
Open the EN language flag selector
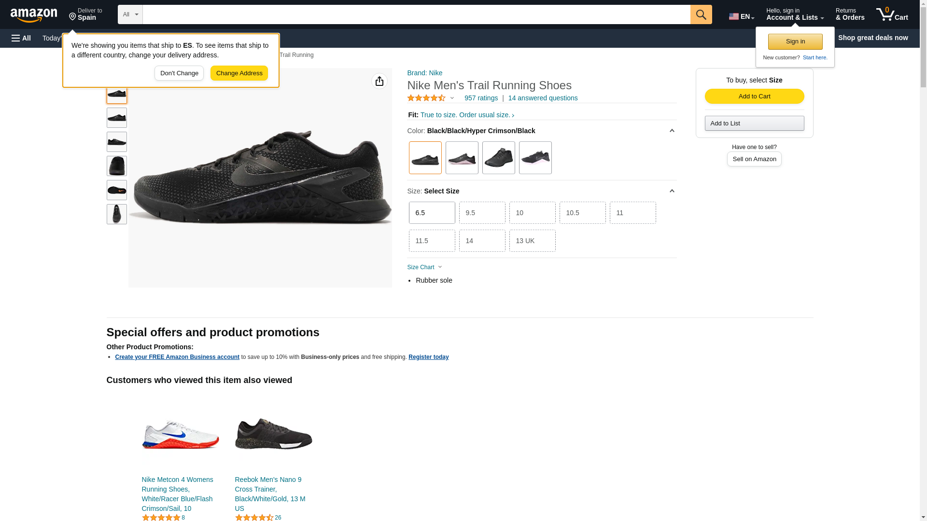click(x=741, y=16)
